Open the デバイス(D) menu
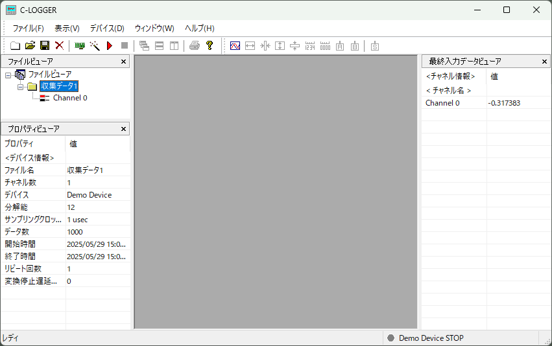 [x=106, y=29]
